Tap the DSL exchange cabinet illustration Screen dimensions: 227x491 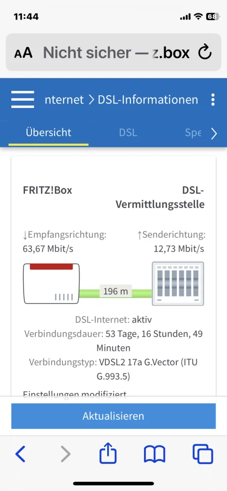178,284
